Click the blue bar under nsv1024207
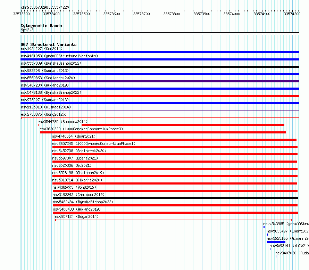 [x=160, y=52]
